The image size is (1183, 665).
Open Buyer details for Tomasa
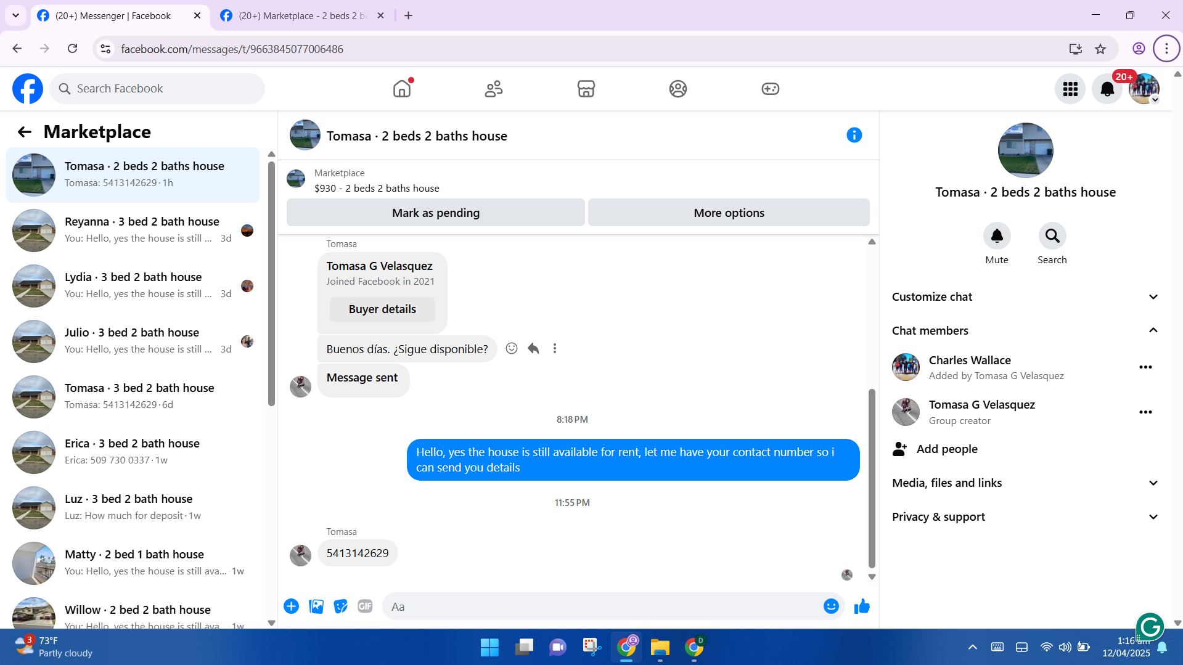[382, 309]
